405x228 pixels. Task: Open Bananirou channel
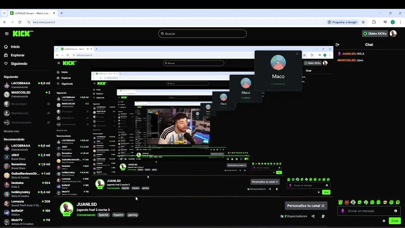coord(27,166)
